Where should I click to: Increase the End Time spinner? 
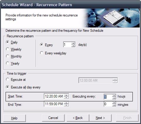66,103
